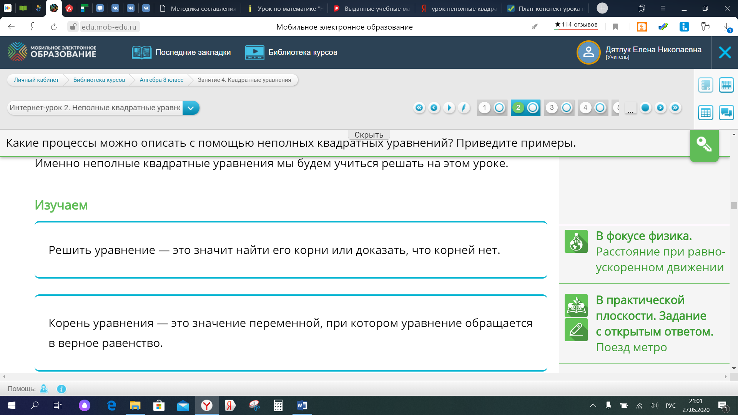
Task: Open the user profile avatar icon
Action: coord(588,52)
